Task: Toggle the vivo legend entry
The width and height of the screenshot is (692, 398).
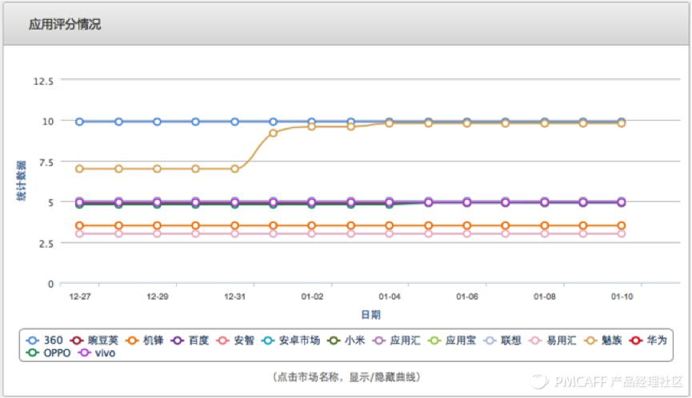Action: [x=97, y=352]
